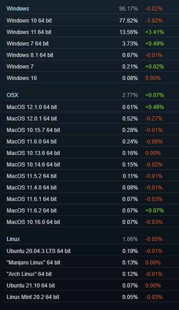Image resolution: width=179 pixels, height=310 pixels.
Task: Click the MacOS 11.6.0 64 bit entry
Action: [91, 141]
